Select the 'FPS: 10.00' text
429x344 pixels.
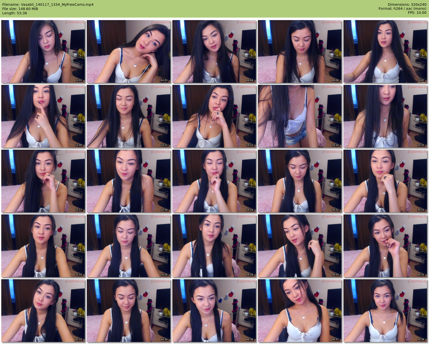(417, 13)
